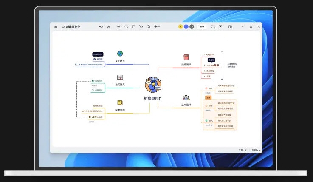Select numbered item 1 in the red branch
The height and width of the screenshot is (182, 313).
click(209, 54)
